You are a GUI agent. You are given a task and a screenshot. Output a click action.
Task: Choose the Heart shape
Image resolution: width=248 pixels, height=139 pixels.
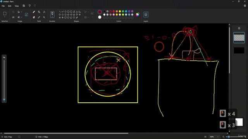74,17
